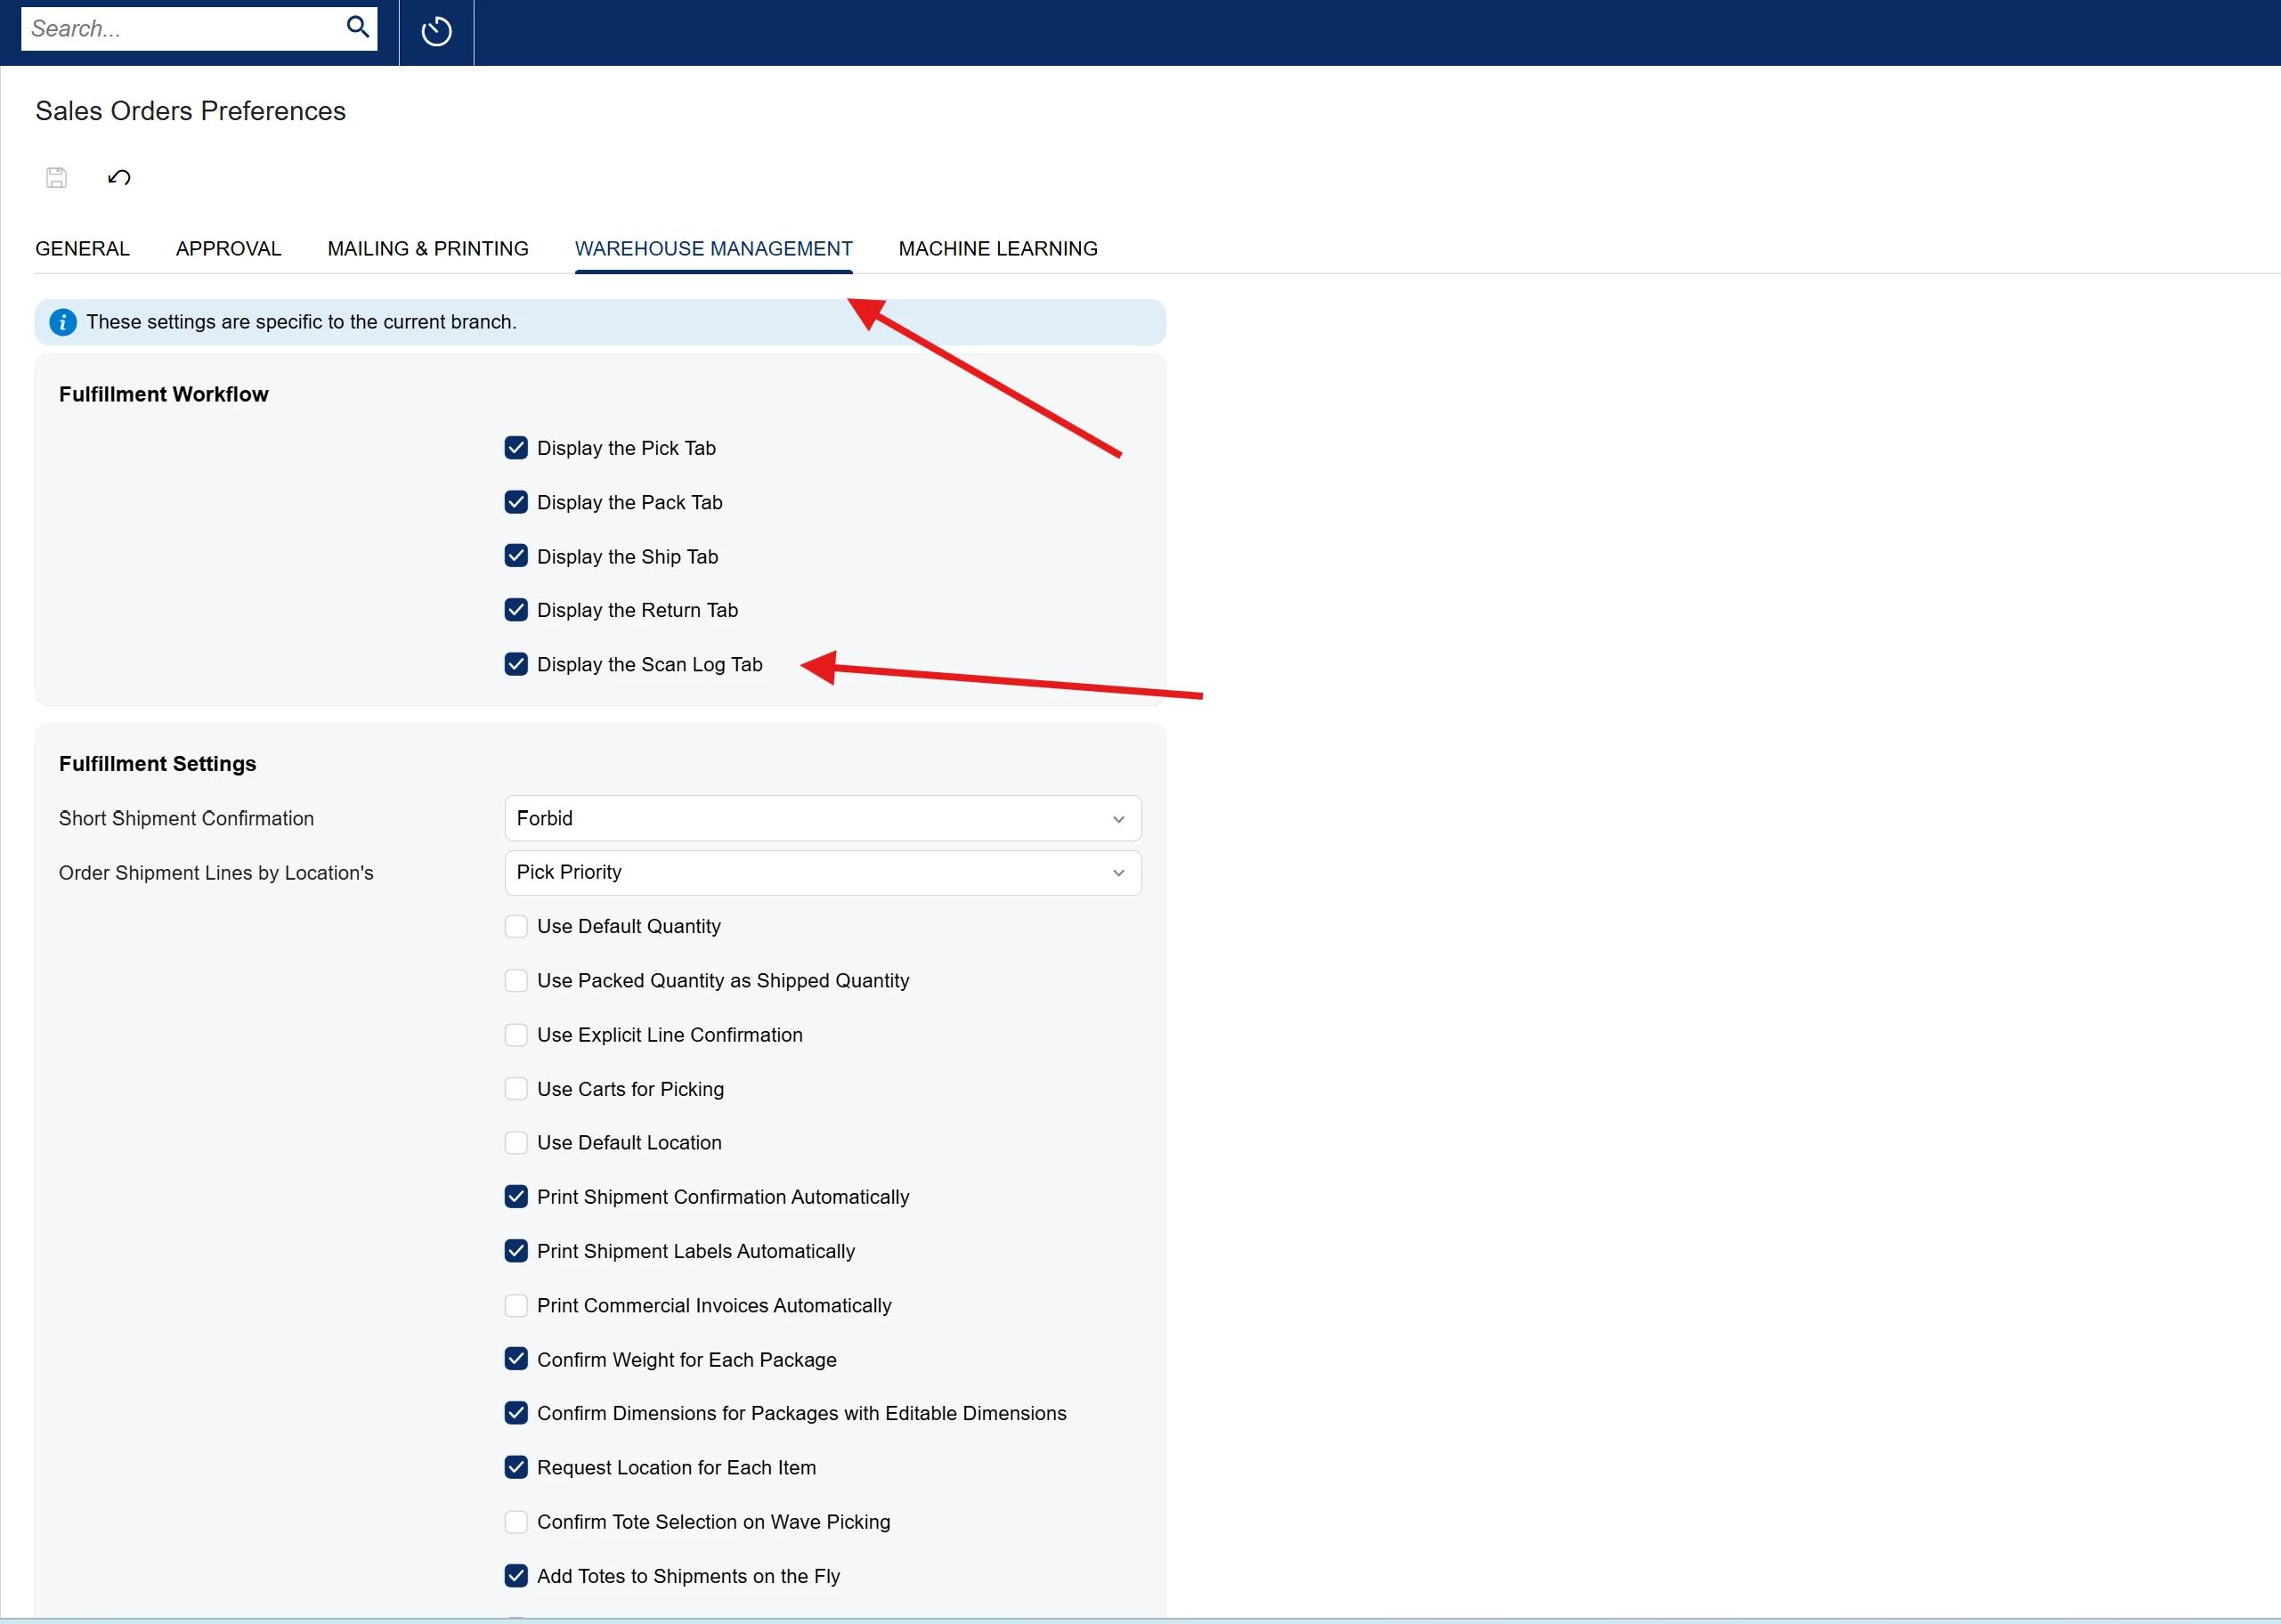Enable Print Commercial Invoices Automatically
Viewport: 2281px width, 1624px height.
pyautogui.click(x=516, y=1305)
